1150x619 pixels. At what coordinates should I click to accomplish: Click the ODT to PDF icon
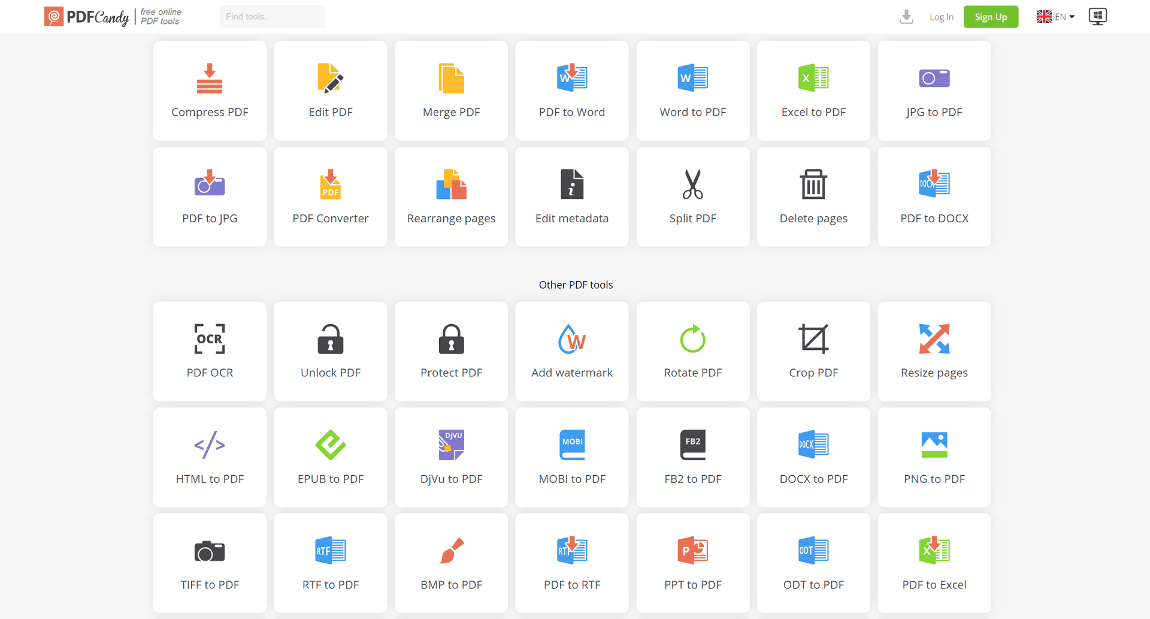point(813,550)
